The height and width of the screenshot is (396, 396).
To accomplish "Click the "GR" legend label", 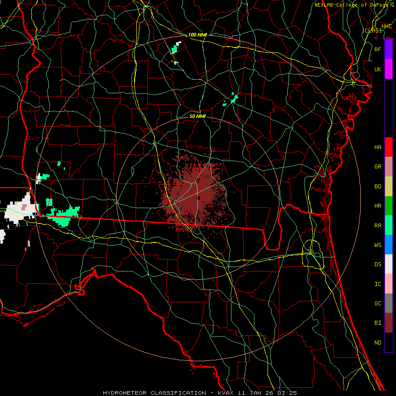I will click(378, 166).
